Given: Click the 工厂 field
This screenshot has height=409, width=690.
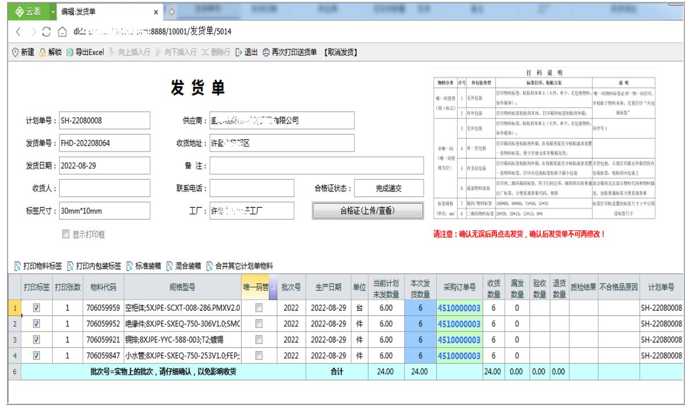Looking at the screenshot, I should tap(251, 211).
